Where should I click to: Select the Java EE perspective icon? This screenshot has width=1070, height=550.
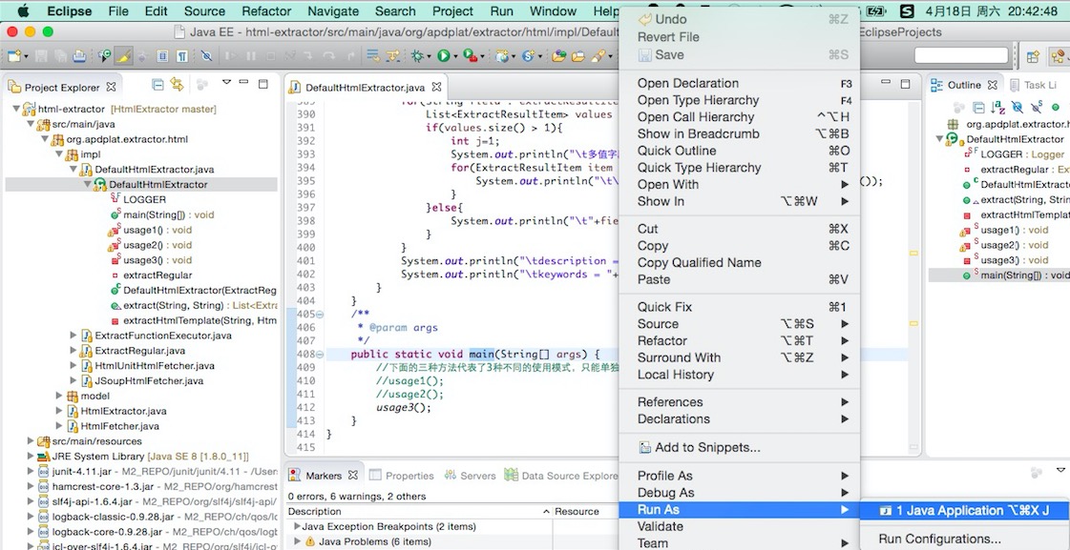(x=1058, y=56)
